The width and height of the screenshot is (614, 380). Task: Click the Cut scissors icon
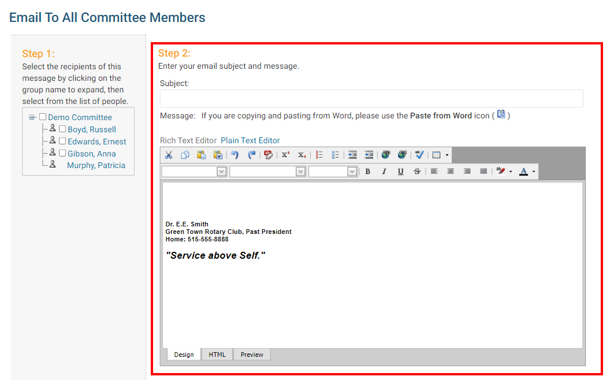click(x=169, y=155)
